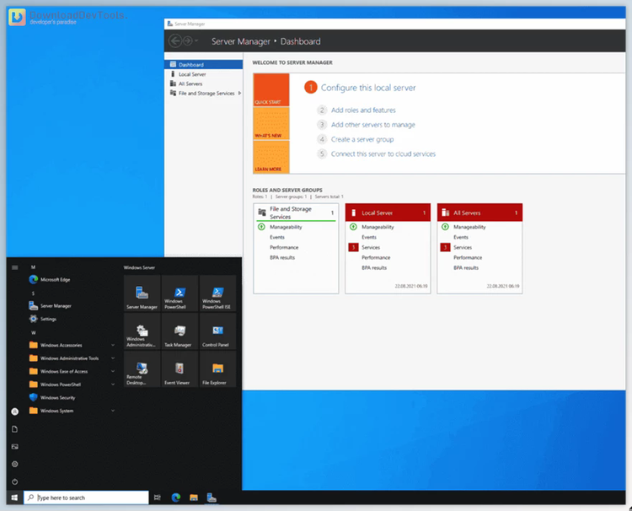Click the Windows Start button
The height and width of the screenshot is (511, 632).
pos(14,498)
